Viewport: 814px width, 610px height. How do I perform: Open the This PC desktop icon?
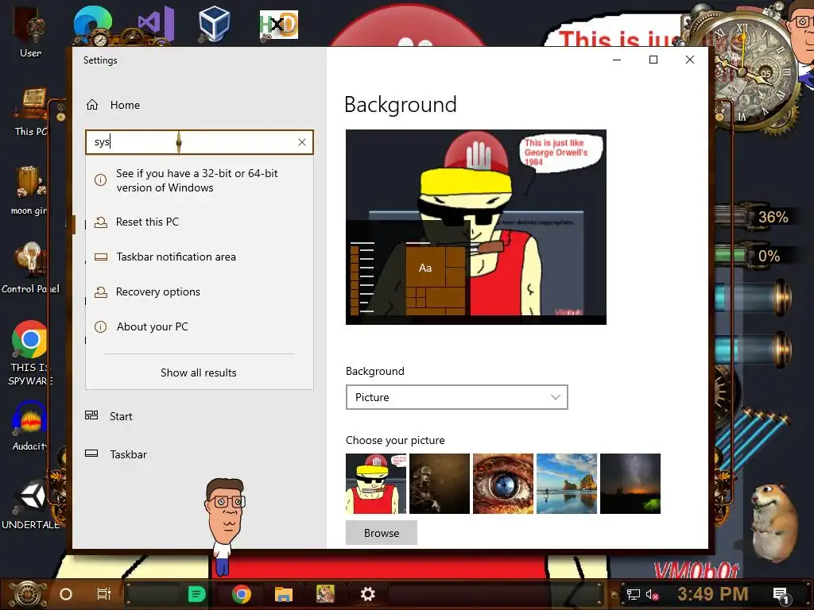click(31, 111)
